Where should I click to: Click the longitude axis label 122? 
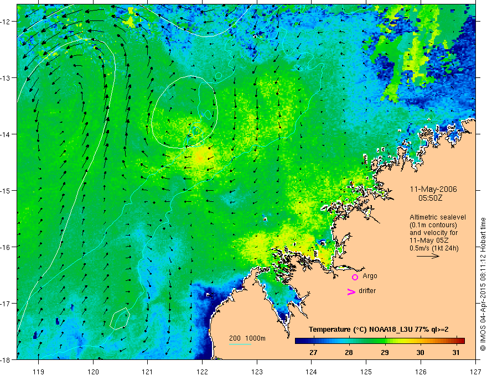[202, 372]
